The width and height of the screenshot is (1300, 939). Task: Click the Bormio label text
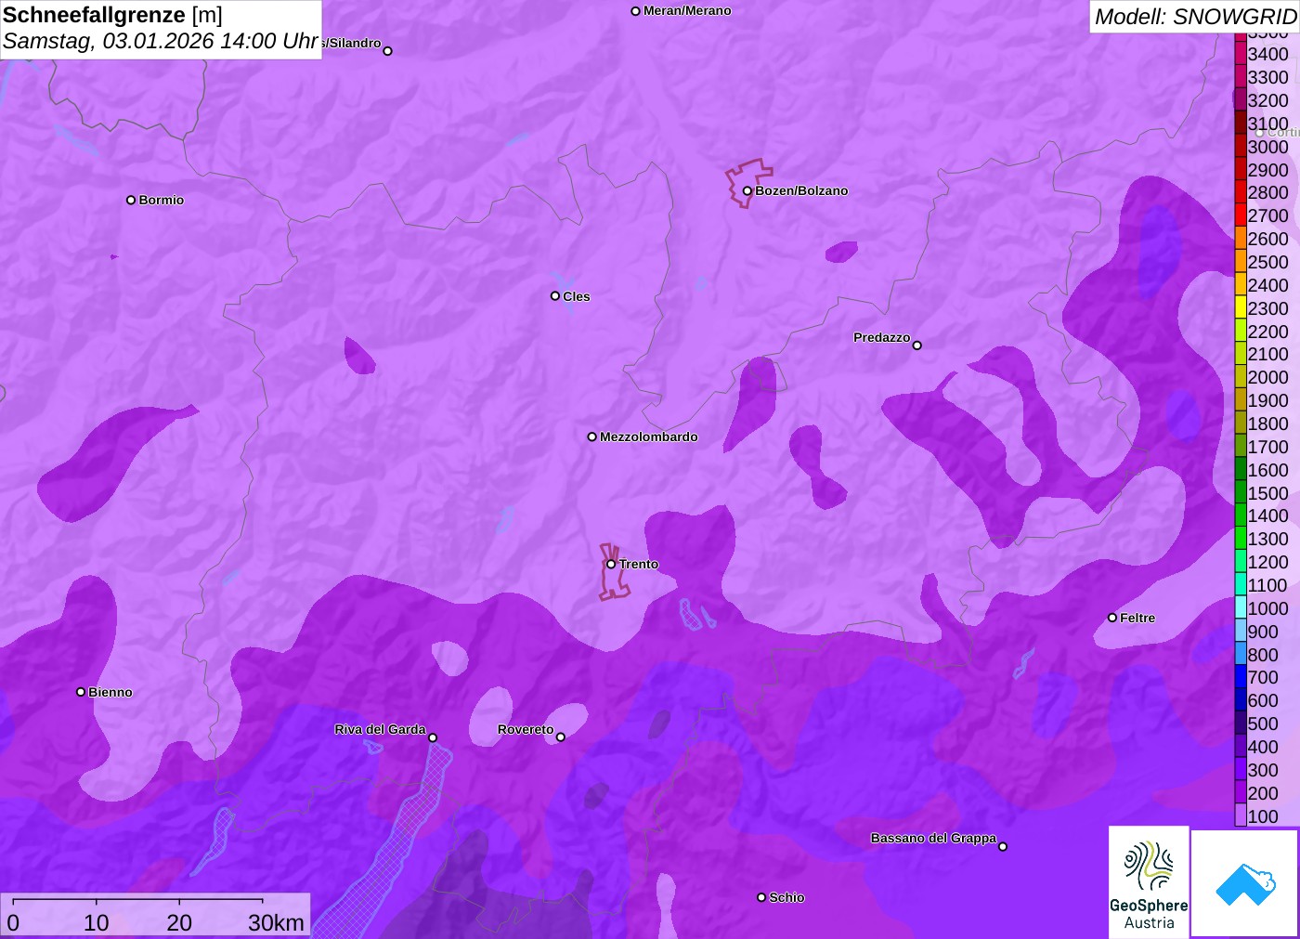[162, 200]
